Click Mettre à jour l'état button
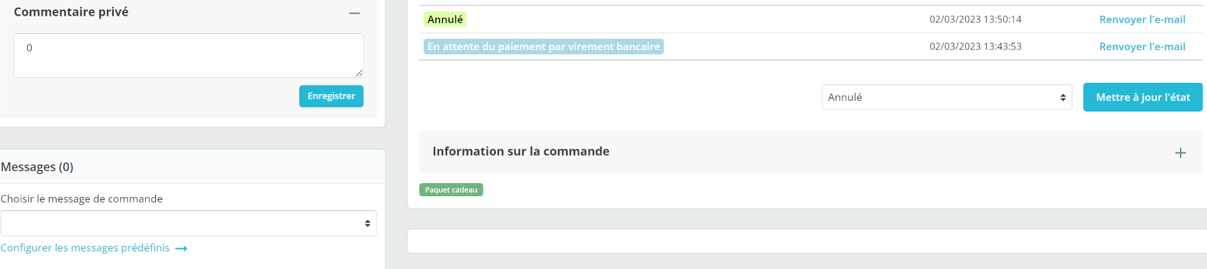 pos(1143,97)
